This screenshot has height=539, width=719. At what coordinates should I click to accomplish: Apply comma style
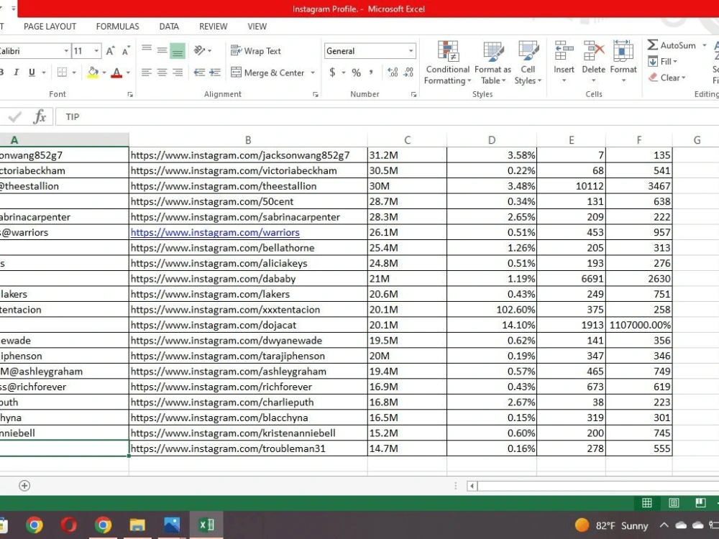point(371,73)
